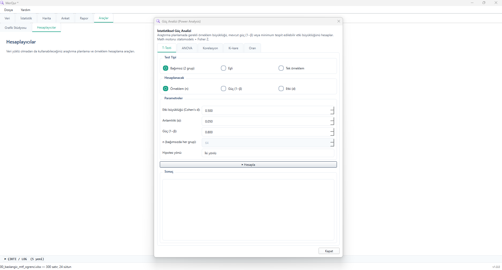Go to the Rapor main tab

84,18
